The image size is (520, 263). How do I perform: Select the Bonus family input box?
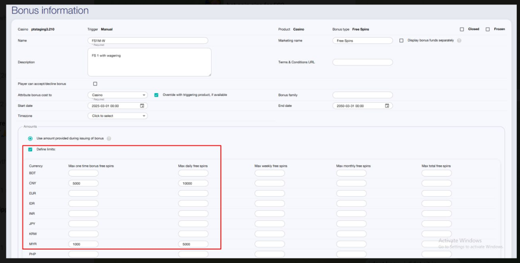(x=362, y=95)
